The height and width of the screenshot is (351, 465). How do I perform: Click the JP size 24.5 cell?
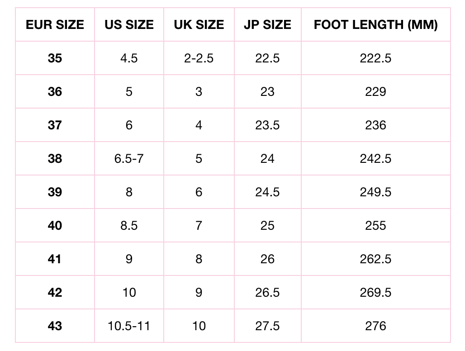click(x=267, y=192)
